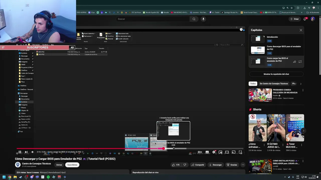
Task: Open TAN BIONICA bookmark
Action: tap(179, 12)
